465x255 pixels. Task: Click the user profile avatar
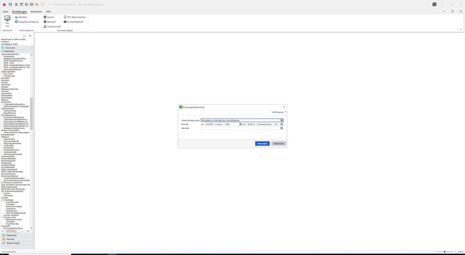[x=434, y=4]
